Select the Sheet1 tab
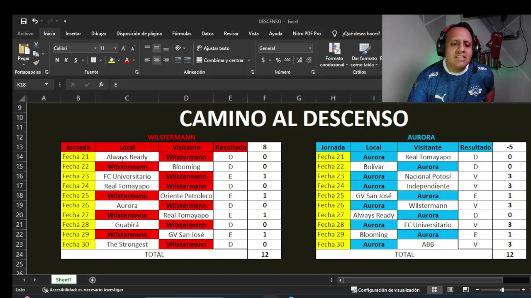531x298 pixels. tap(64, 280)
